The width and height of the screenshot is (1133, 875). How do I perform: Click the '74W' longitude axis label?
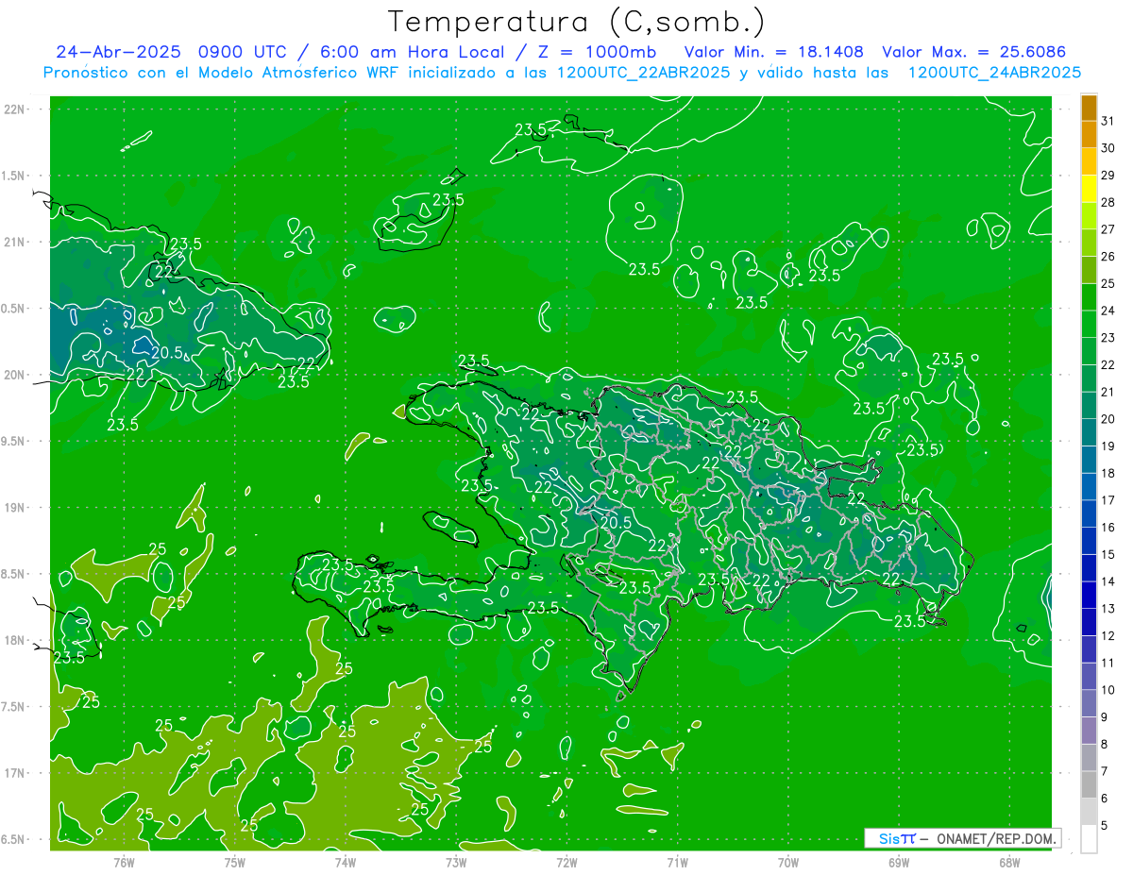346,863
